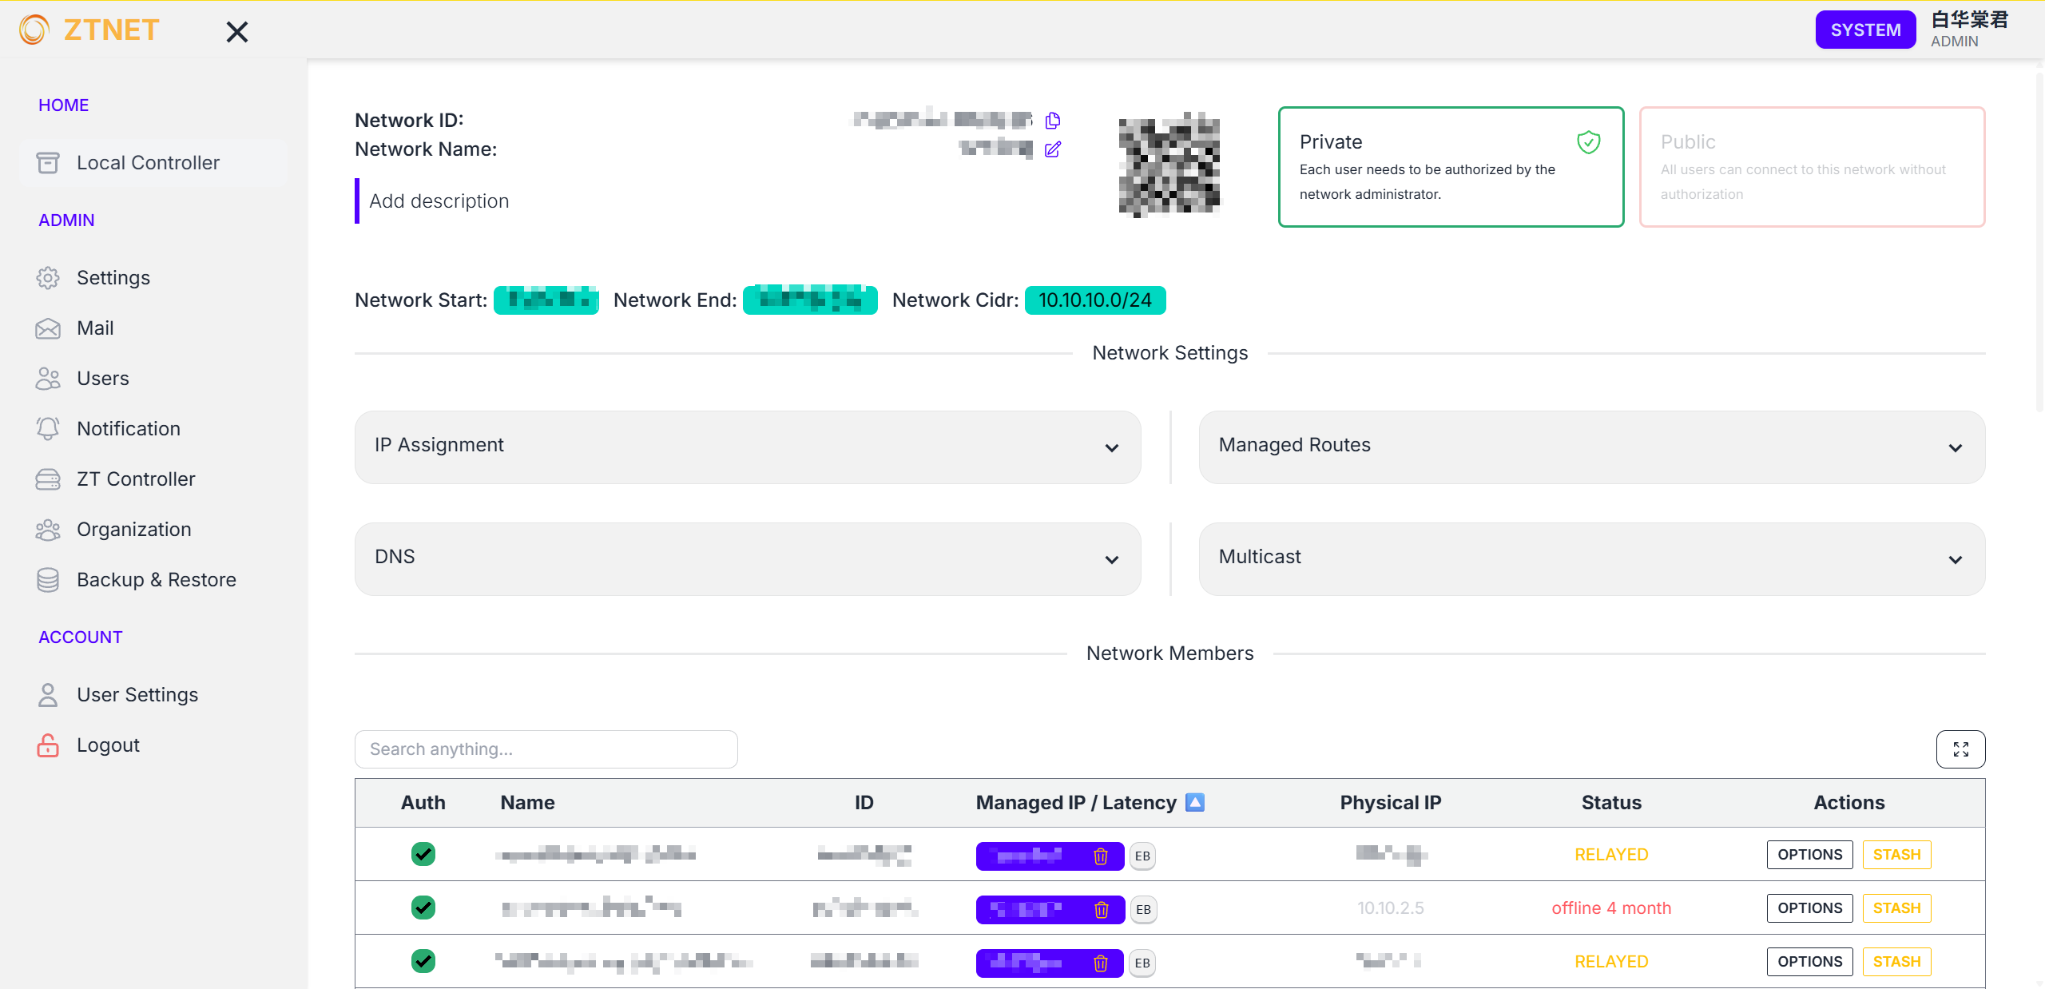Image resolution: width=2045 pixels, height=989 pixels.
Task: Sort by Managed IP / Latency arrow
Action: pyautogui.click(x=1195, y=802)
